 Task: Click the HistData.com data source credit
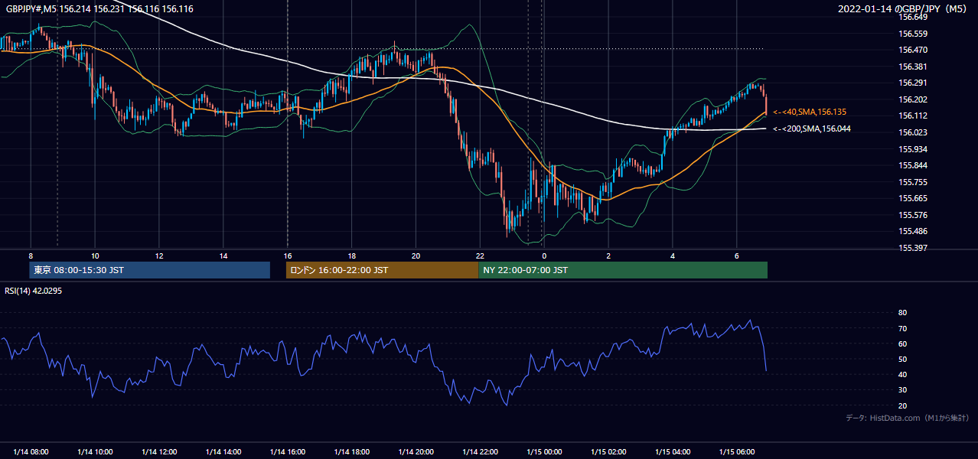click(x=908, y=418)
